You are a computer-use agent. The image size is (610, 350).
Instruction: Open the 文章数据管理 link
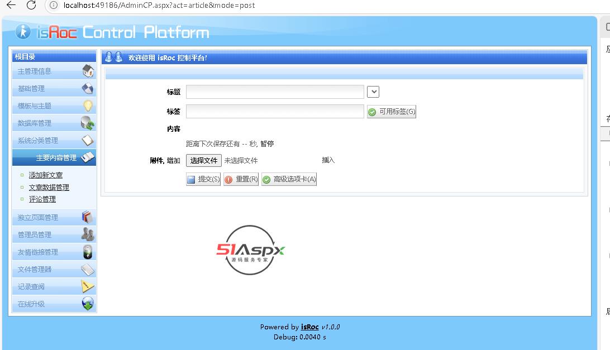tap(49, 188)
